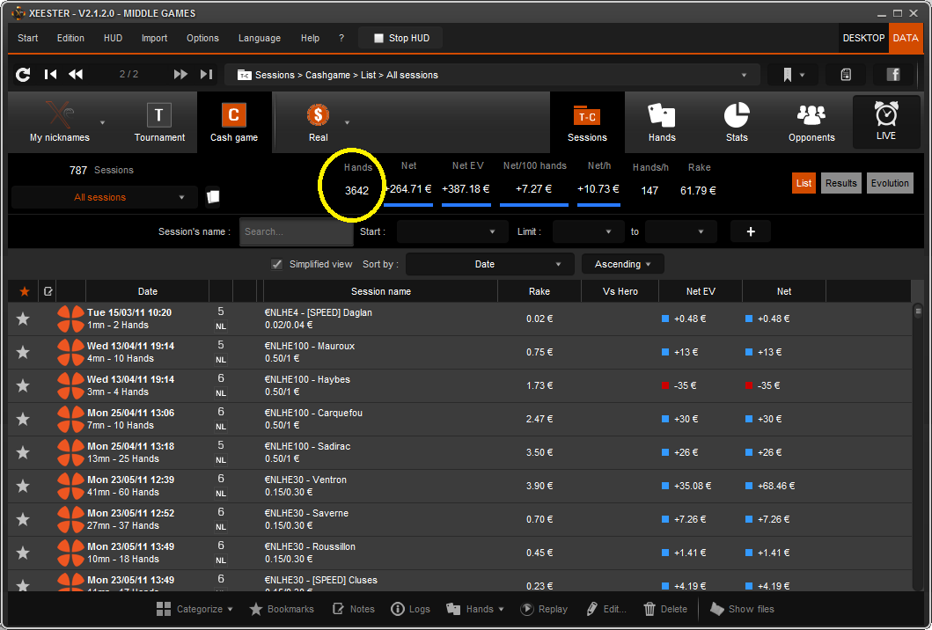Open the Limit 'to' dropdown
The height and width of the screenshot is (630, 932).
tap(680, 231)
